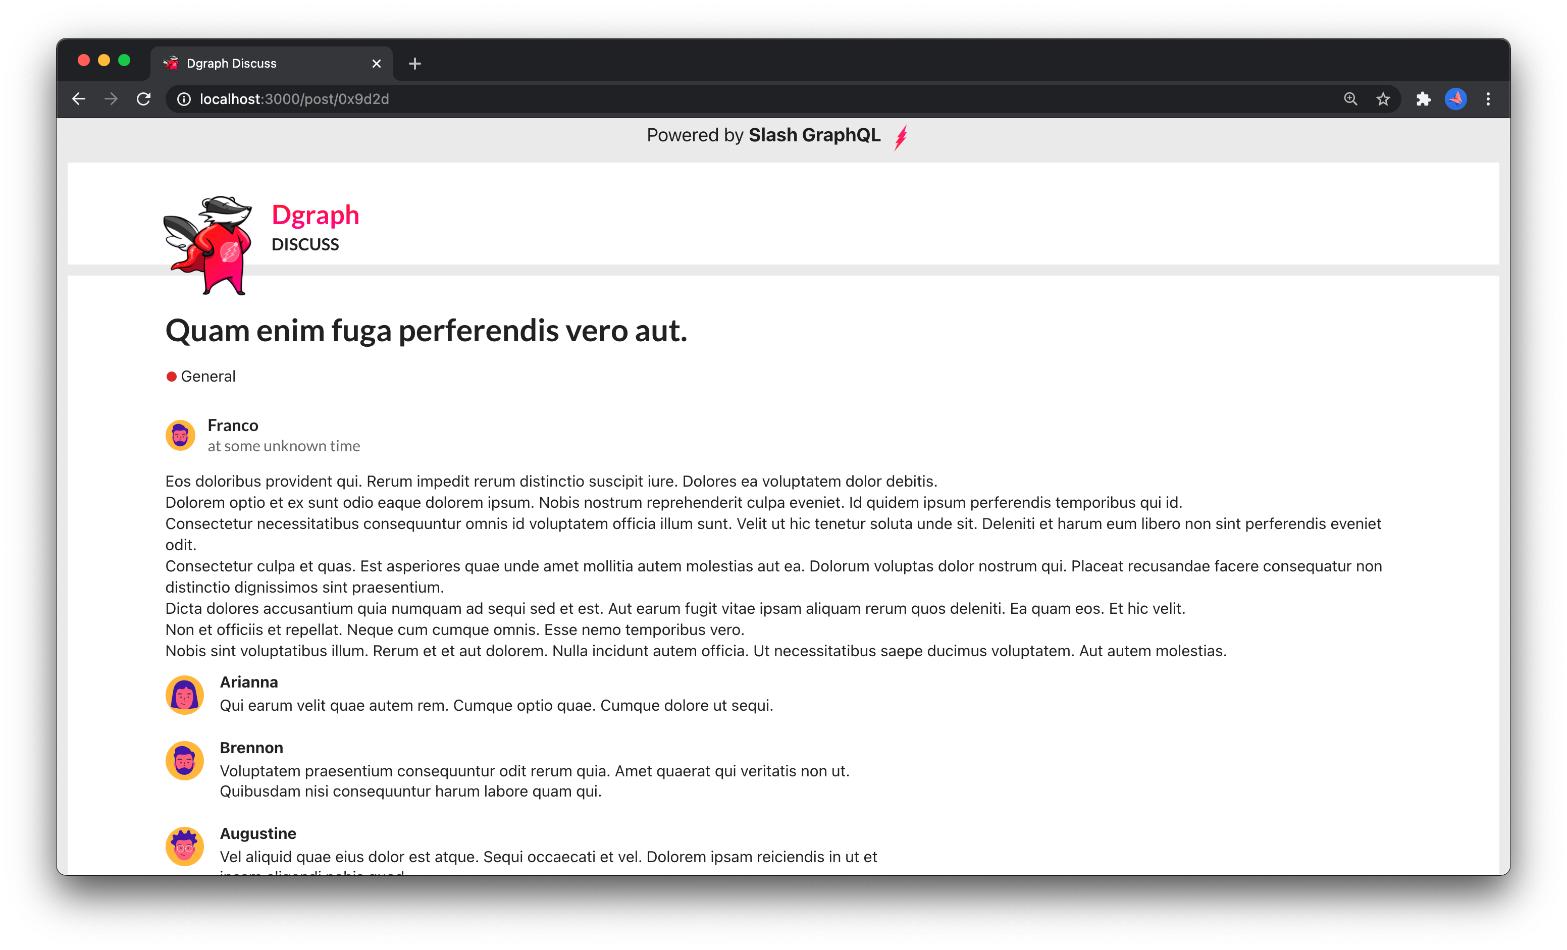Click Arianna's comment avatar
1567x950 pixels.
[x=184, y=695]
